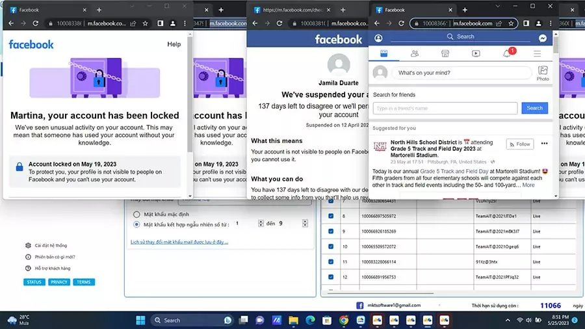Select Facebook tab in feed window

coord(414,10)
